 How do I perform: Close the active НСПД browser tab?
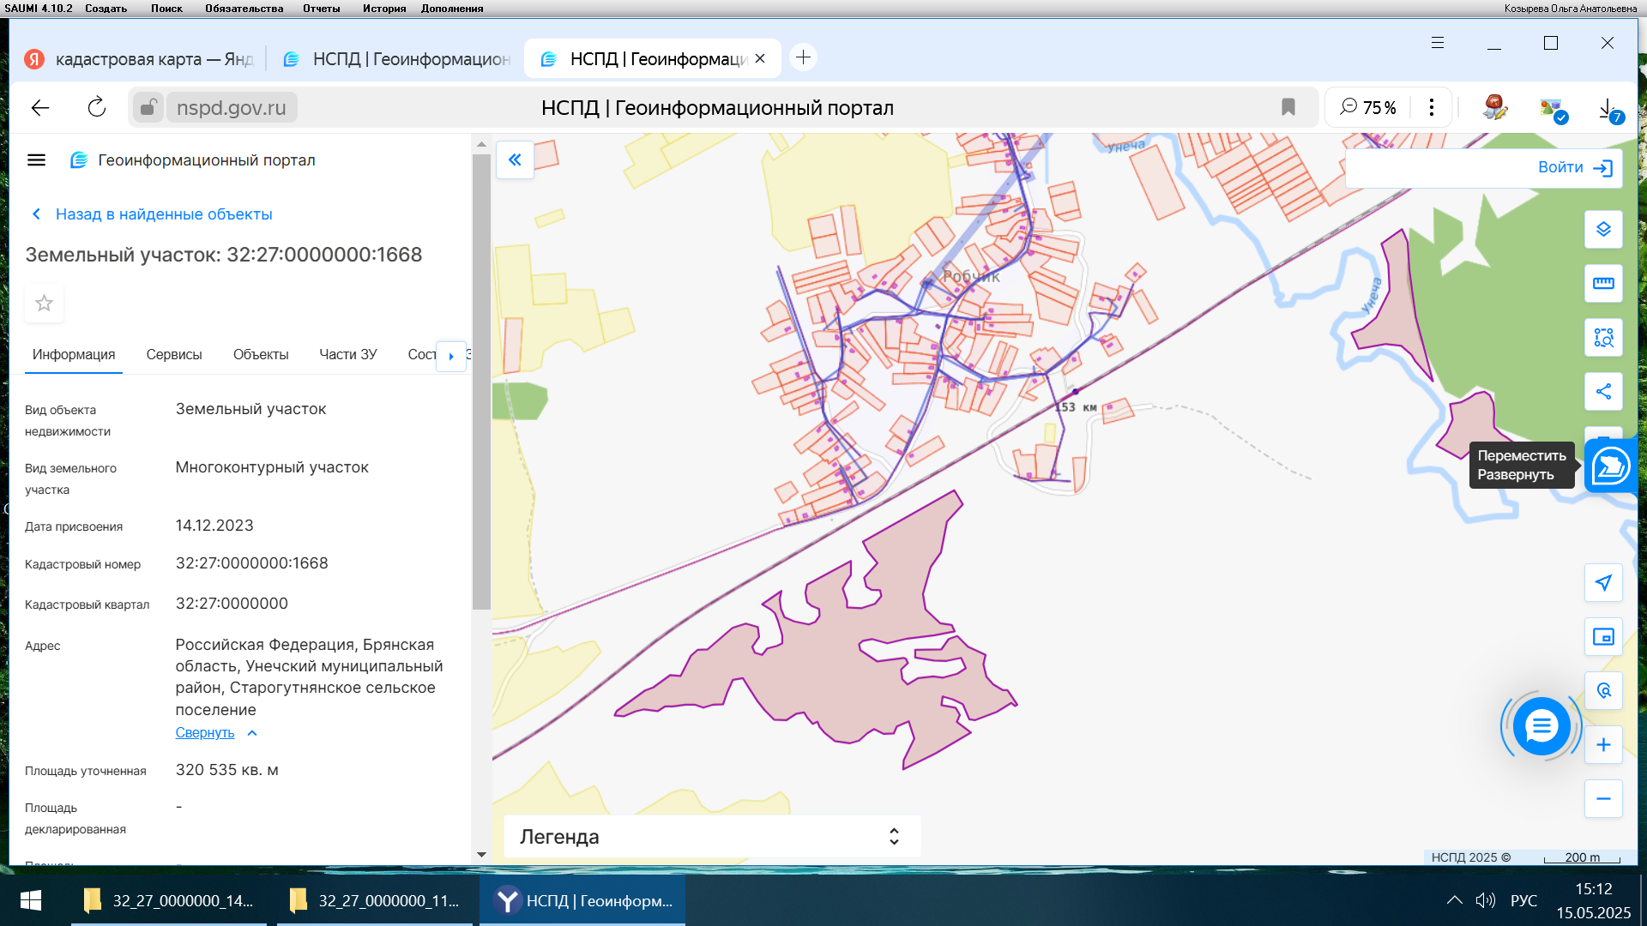pyautogui.click(x=760, y=59)
